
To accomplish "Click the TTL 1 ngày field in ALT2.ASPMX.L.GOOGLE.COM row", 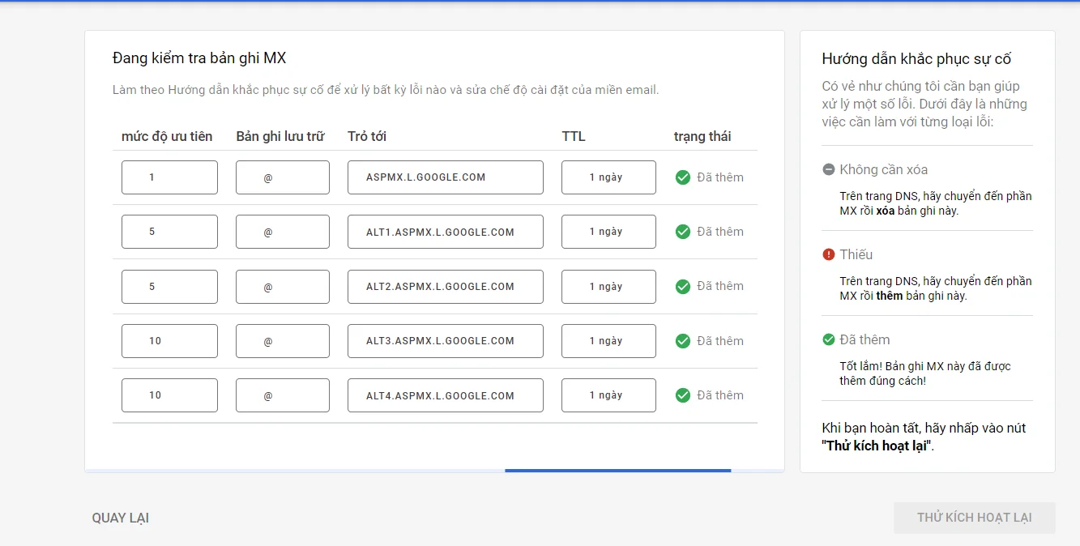I will 608,286.
